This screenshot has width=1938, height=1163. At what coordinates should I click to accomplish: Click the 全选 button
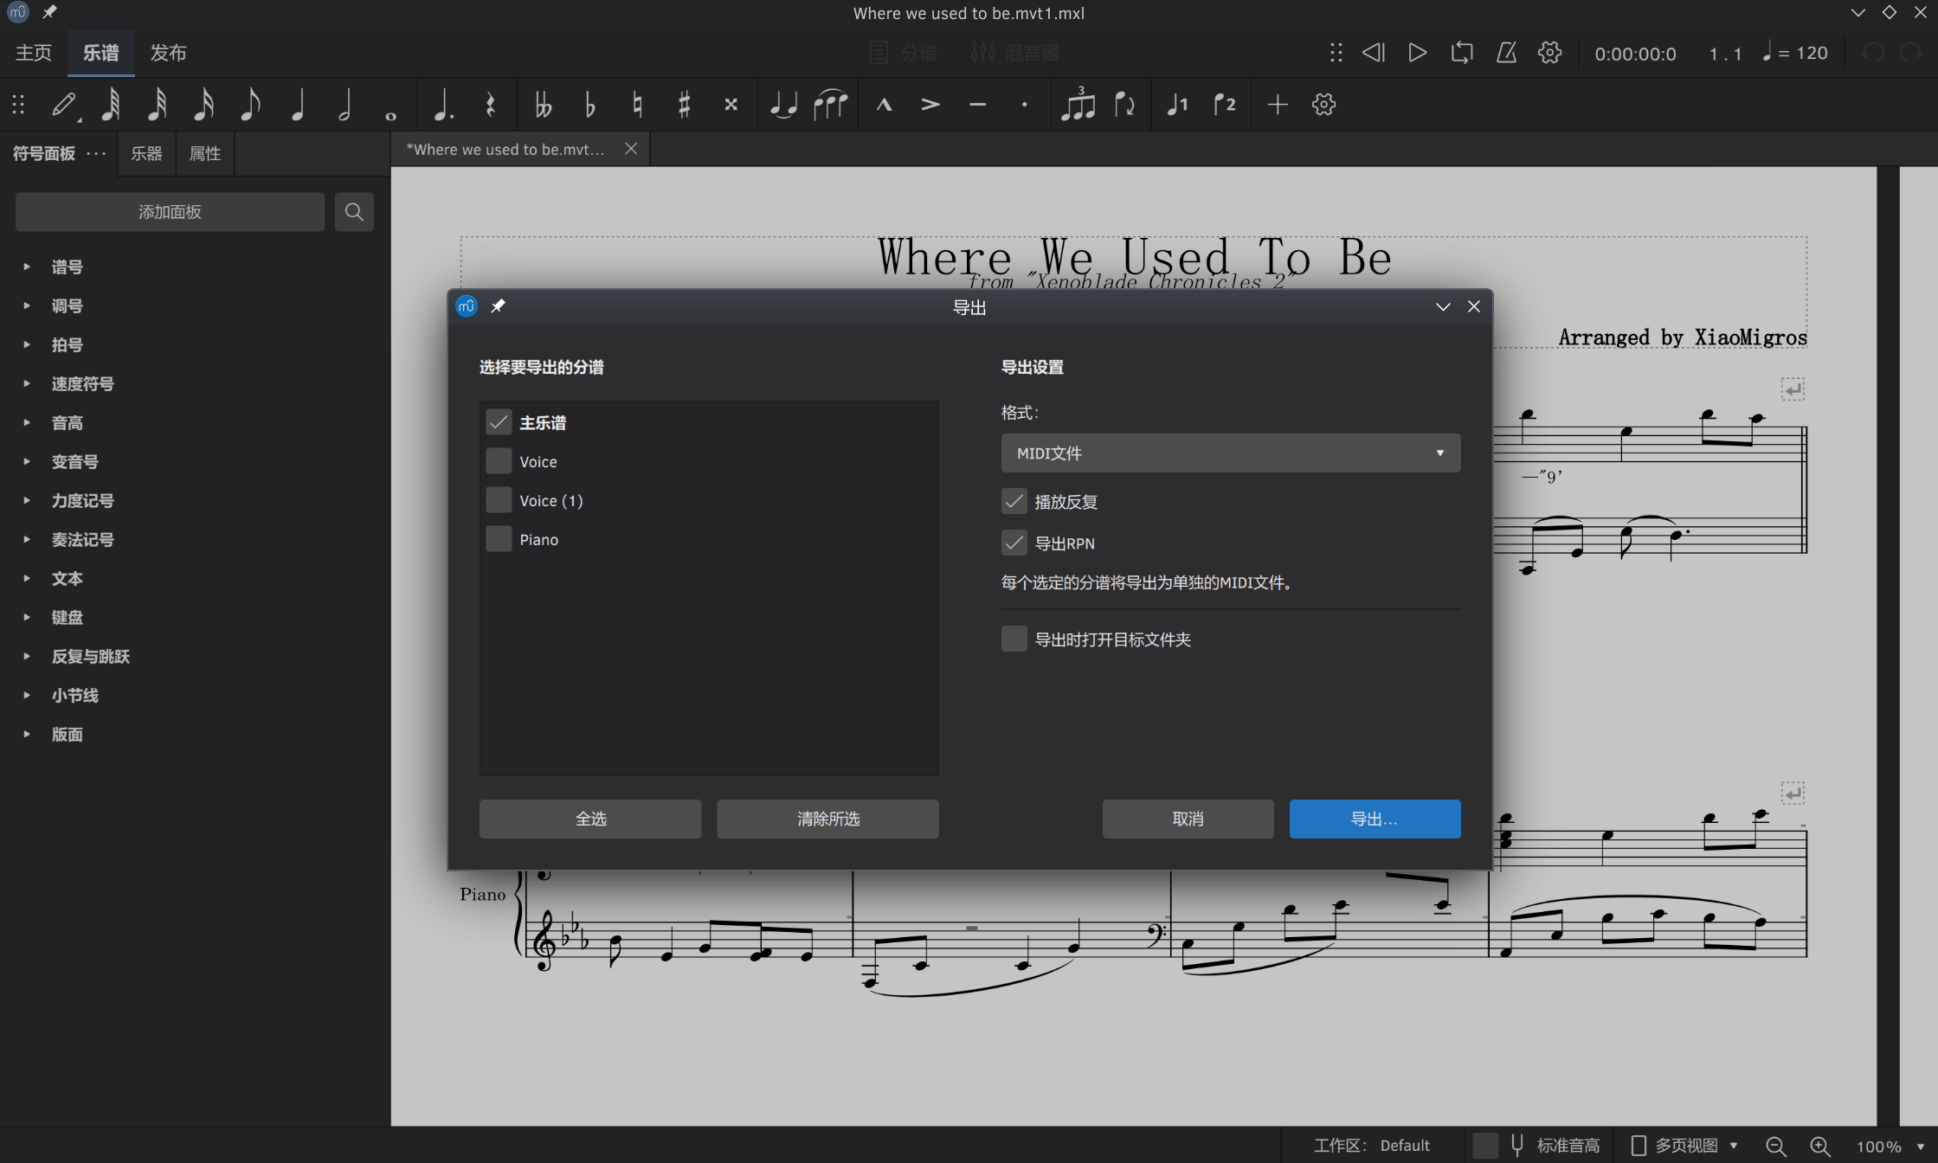click(590, 819)
